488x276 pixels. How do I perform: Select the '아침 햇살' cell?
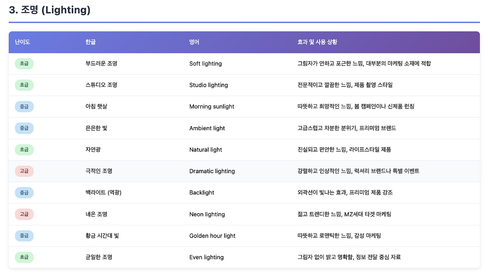click(x=96, y=107)
